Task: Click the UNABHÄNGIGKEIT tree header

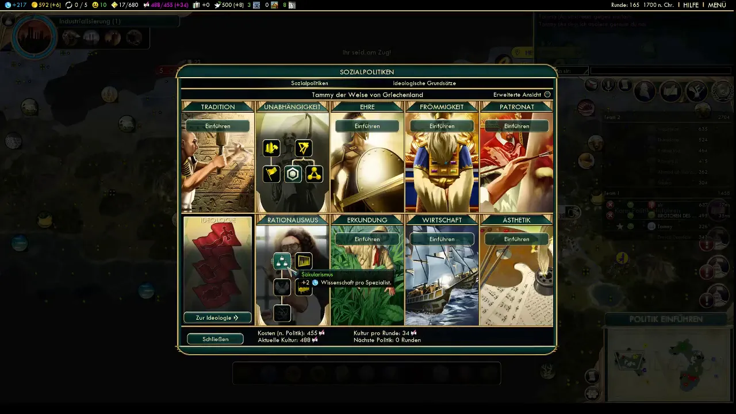Action: tap(292, 107)
